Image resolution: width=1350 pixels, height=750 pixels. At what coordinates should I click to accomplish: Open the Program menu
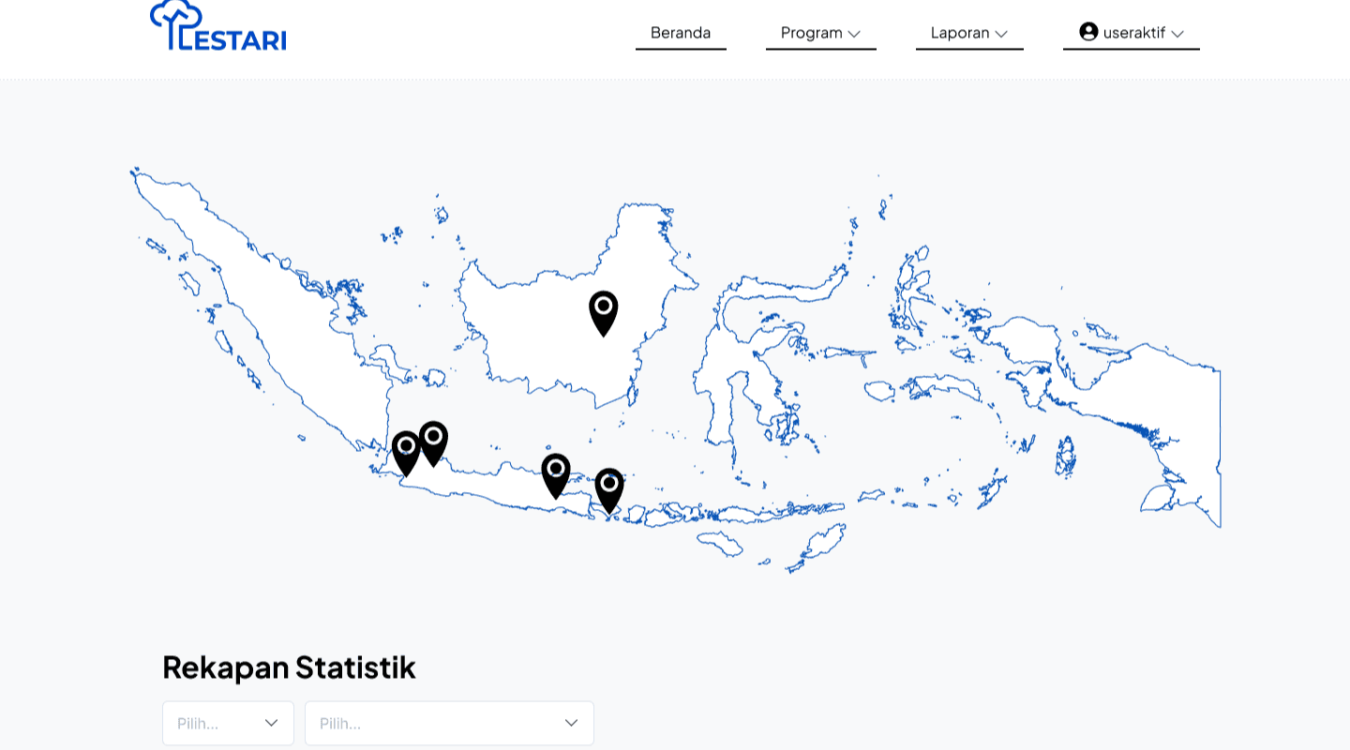point(812,33)
